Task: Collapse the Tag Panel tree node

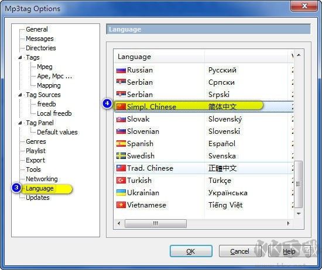Action: pyautogui.click(x=20, y=123)
